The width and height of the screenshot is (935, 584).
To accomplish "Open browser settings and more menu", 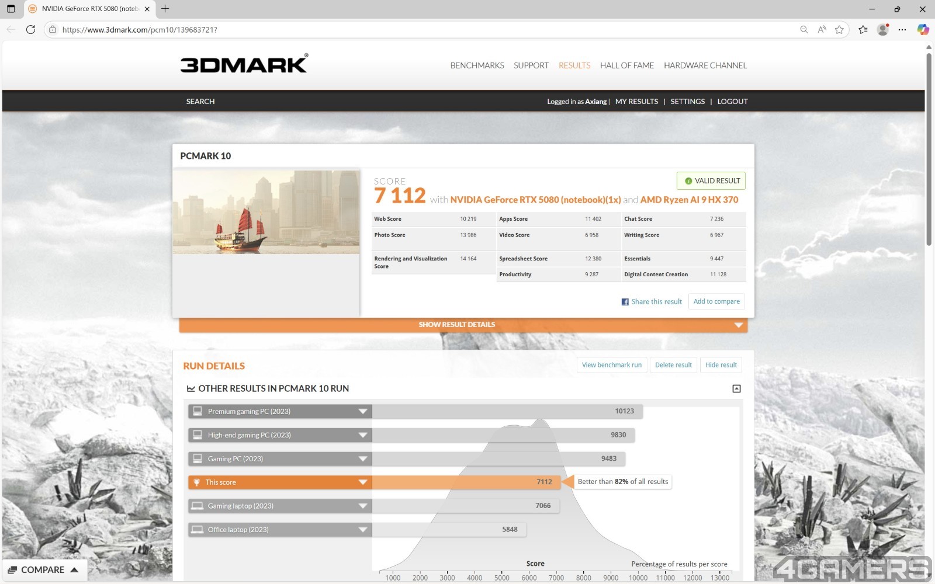I will click(x=902, y=30).
